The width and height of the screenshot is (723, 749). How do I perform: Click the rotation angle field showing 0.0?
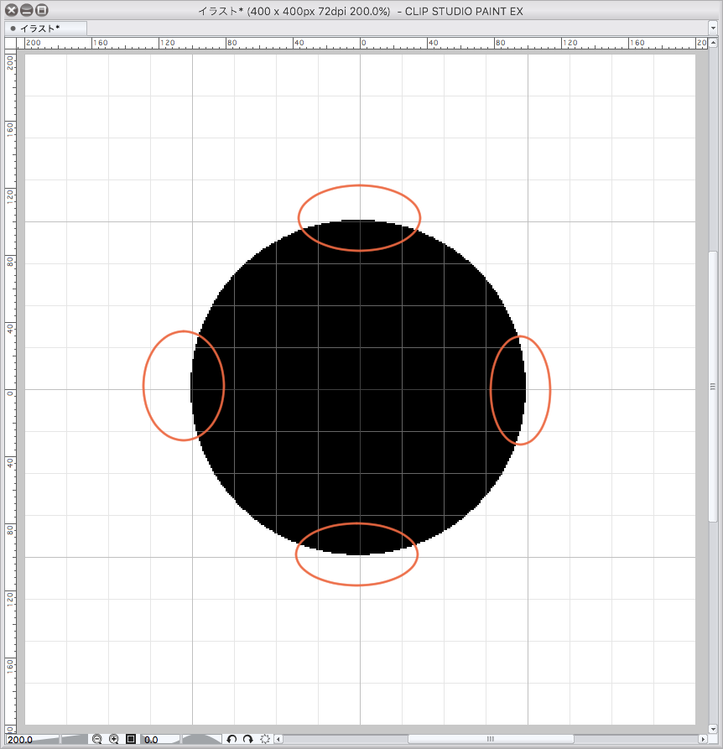tap(159, 740)
